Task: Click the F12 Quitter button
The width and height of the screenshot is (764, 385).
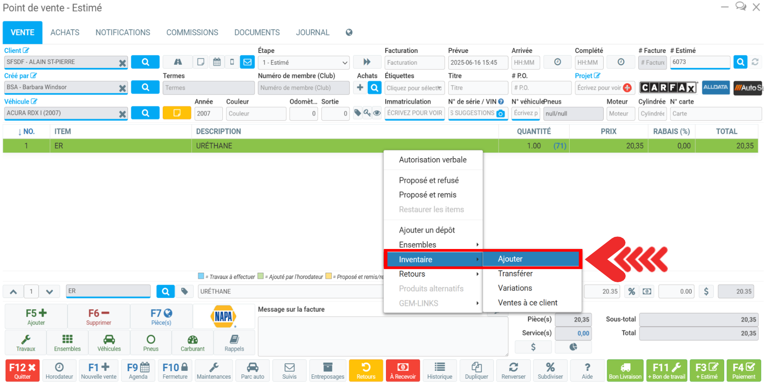Action: (x=23, y=370)
